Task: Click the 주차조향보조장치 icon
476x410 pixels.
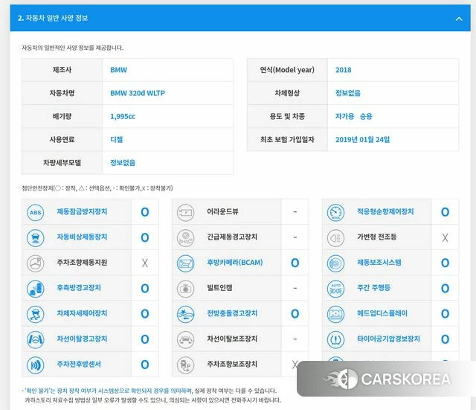Action: point(185,365)
